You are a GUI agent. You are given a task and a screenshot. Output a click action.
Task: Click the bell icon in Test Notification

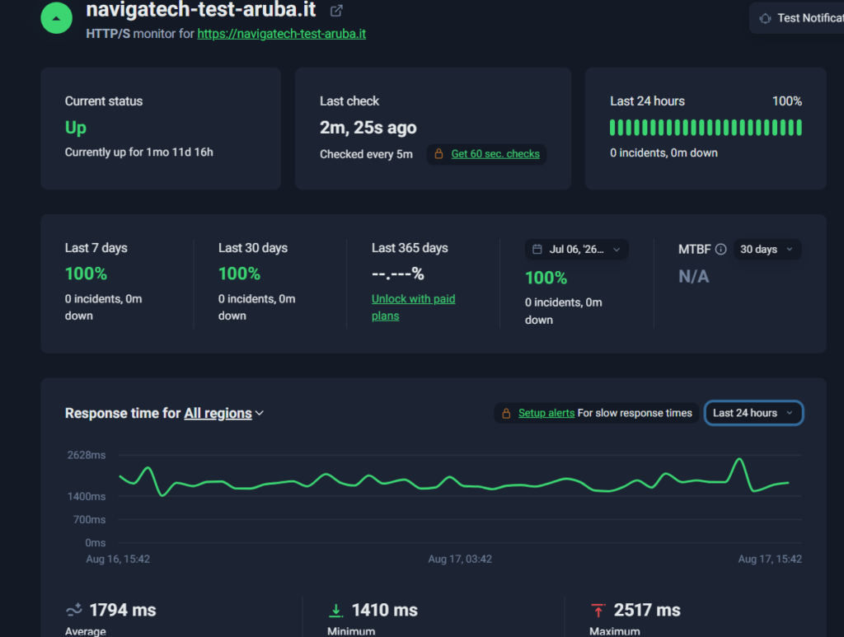(765, 18)
